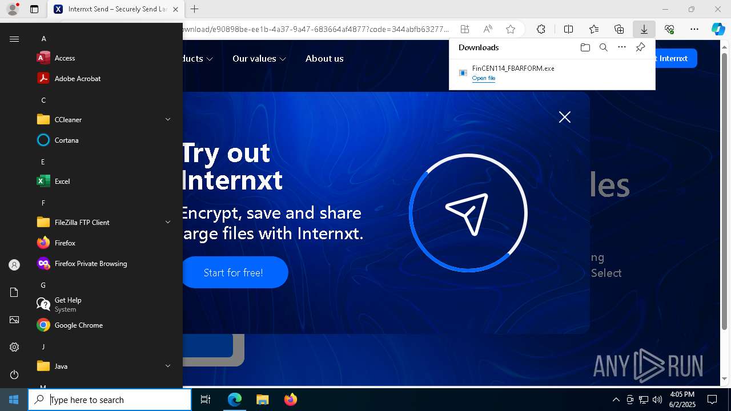Viewport: 731px width, 411px height.
Task: Open a new browser tab
Action: coord(195,9)
